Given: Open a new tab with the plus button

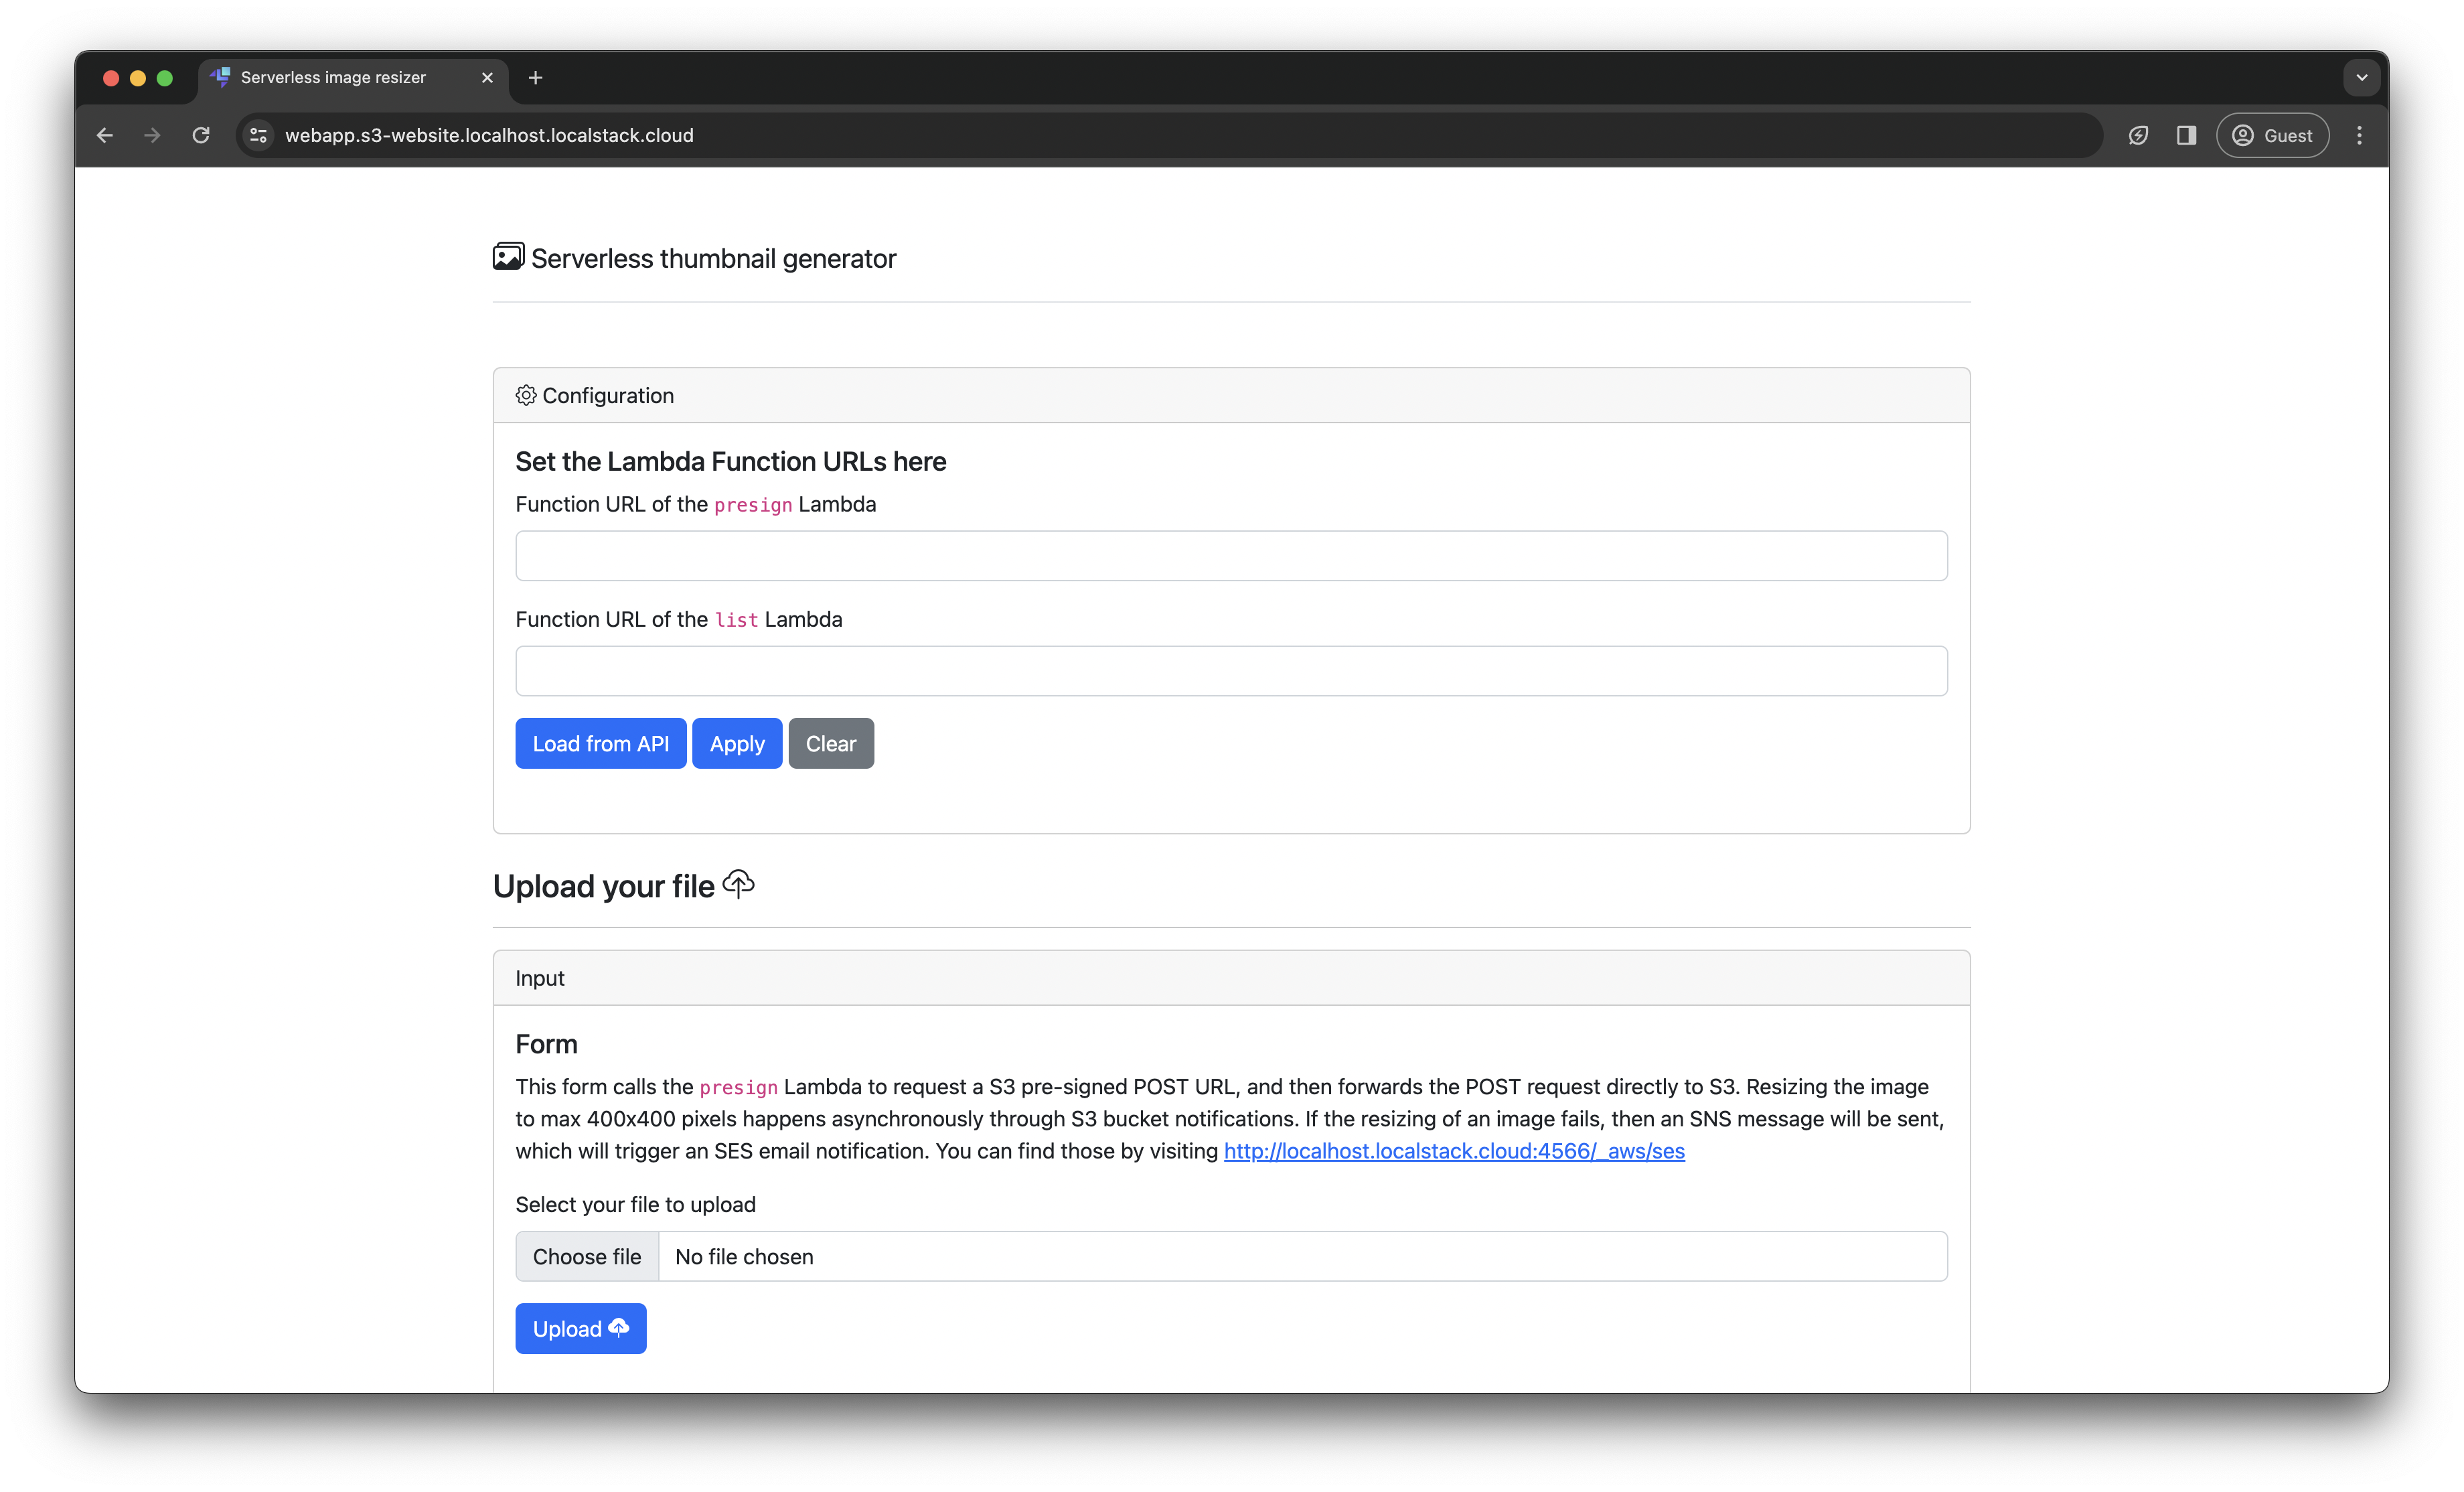Looking at the screenshot, I should (x=536, y=77).
